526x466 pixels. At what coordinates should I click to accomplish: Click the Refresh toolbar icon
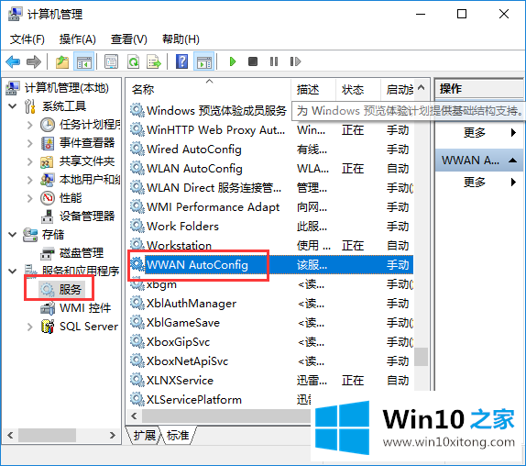133,61
